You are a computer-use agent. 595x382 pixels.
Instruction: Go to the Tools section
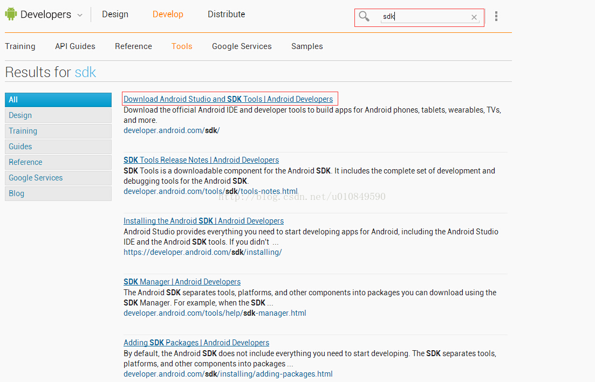(x=182, y=46)
